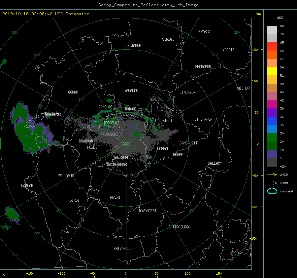Click the cyan 'current' ellipse legend icon
This screenshot has height=278, width=297.
coord(272,191)
